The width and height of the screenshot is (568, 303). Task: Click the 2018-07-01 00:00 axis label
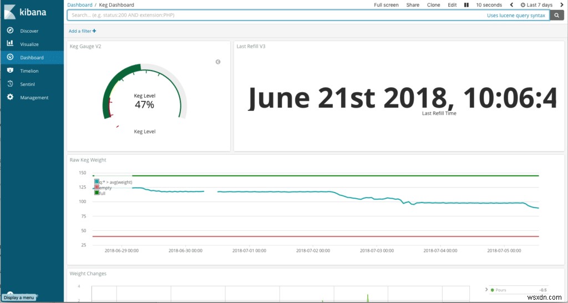tap(249, 250)
